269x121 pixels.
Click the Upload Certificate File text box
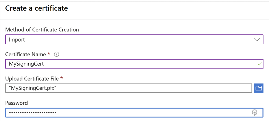click(x=128, y=88)
